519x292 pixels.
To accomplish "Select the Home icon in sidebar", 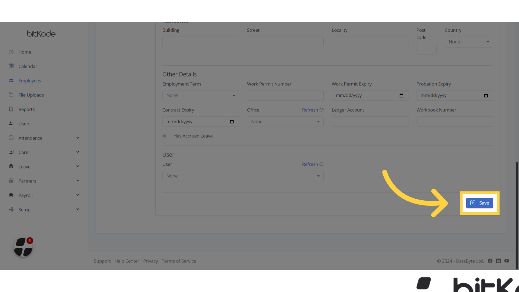I will click(11, 52).
